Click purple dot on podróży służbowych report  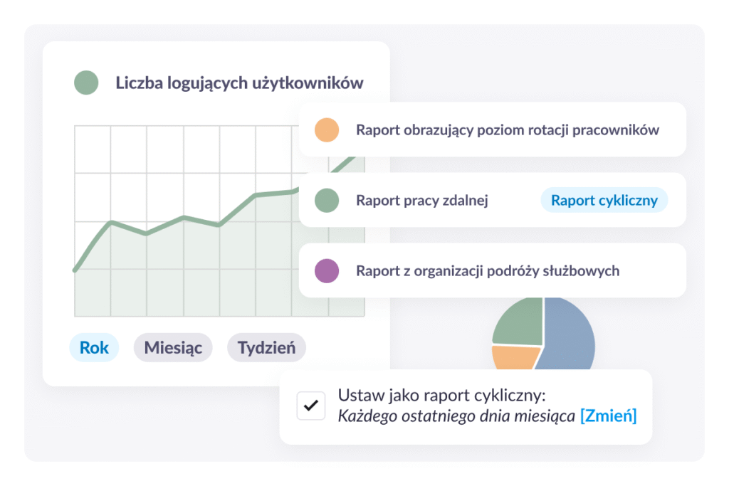tap(326, 271)
